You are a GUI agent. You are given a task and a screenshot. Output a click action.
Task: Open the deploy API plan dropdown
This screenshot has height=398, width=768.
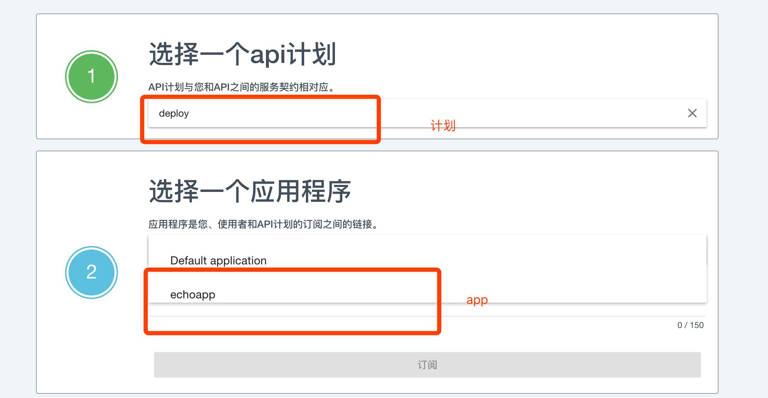pyautogui.click(x=427, y=113)
